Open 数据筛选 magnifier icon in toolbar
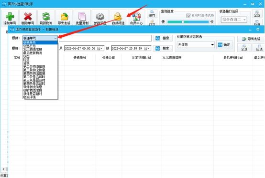 tap(118, 17)
